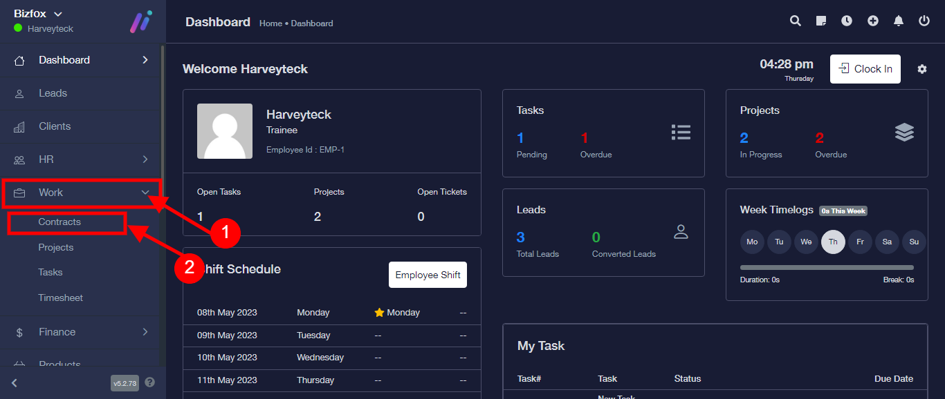The height and width of the screenshot is (399, 945).
Task: Click the Week Timelogs duration bar
Action: pos(827,267)
